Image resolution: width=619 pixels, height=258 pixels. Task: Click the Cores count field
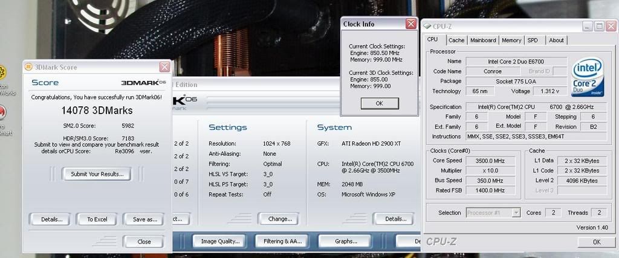pyautogui.click(x=554, y=213)
